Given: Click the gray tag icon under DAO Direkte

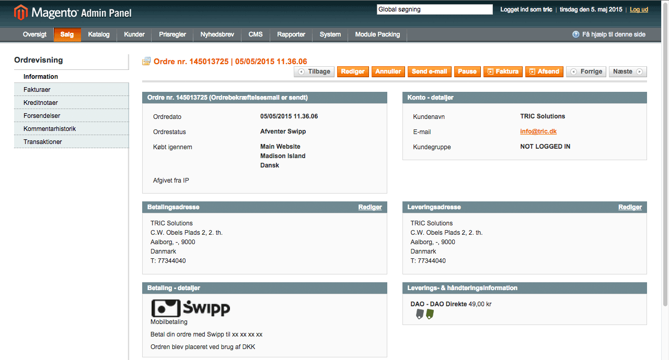Looking at the screenshot, I should coord(419,314).
